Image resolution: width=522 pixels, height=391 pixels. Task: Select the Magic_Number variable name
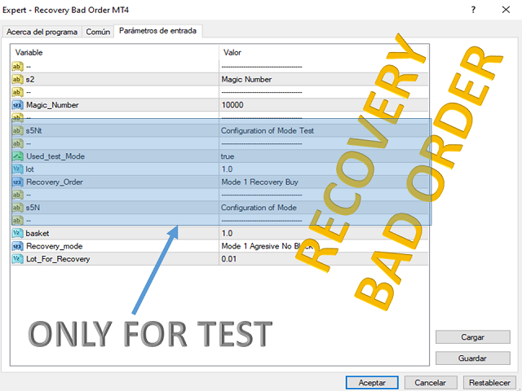coord(52,105)
